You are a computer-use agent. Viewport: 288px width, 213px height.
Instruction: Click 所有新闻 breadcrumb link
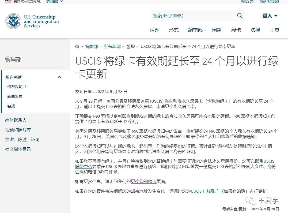click(112, 47)
